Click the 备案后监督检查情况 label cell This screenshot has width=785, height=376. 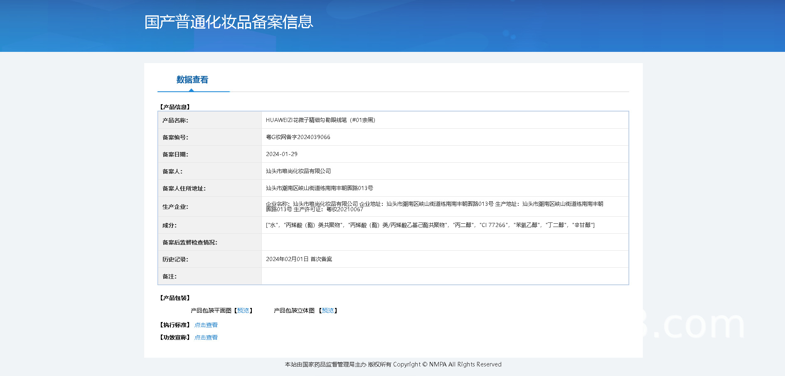[210, 242]
